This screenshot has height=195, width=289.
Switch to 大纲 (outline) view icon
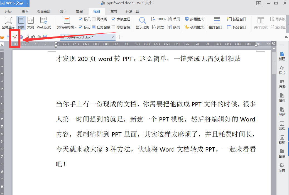(31, 22)
